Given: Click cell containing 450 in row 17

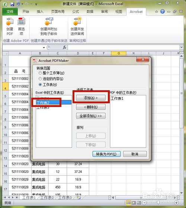Looking at the screenshot, I should (58, 187).
